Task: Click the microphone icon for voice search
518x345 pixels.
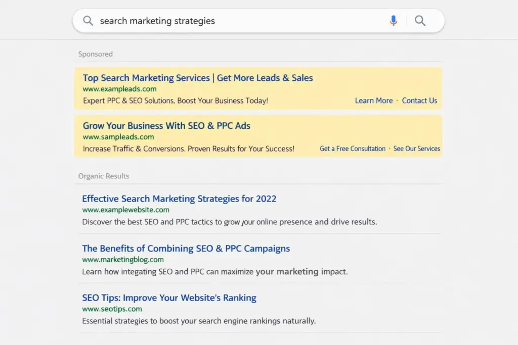Action: (x=394, y=21)
